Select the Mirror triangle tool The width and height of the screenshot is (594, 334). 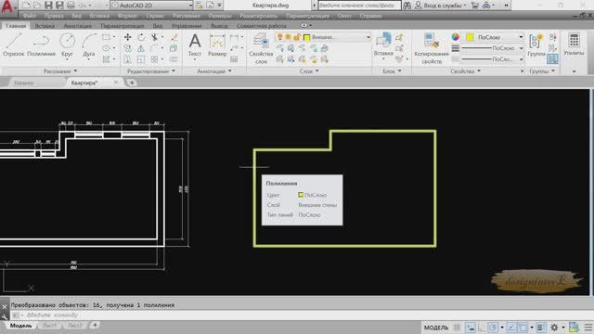click(141, 48)
